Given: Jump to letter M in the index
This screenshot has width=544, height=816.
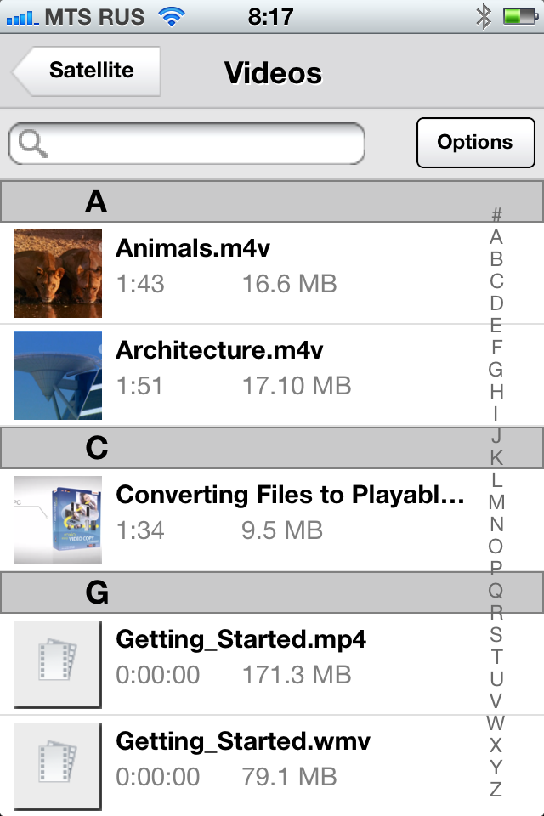Looking at the screenshot, I should [x=496, y=501].
